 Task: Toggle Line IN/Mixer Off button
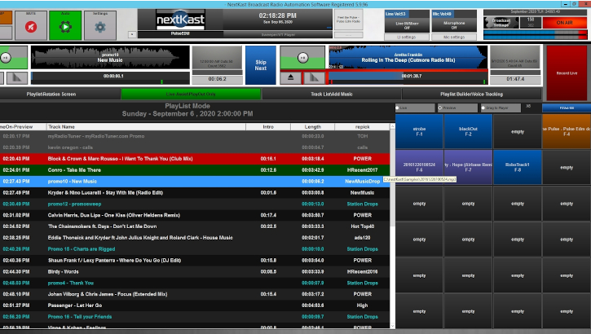coord(407,25)
